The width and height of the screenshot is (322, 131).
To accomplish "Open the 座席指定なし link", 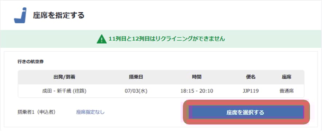I will click(x=90, y=112).
